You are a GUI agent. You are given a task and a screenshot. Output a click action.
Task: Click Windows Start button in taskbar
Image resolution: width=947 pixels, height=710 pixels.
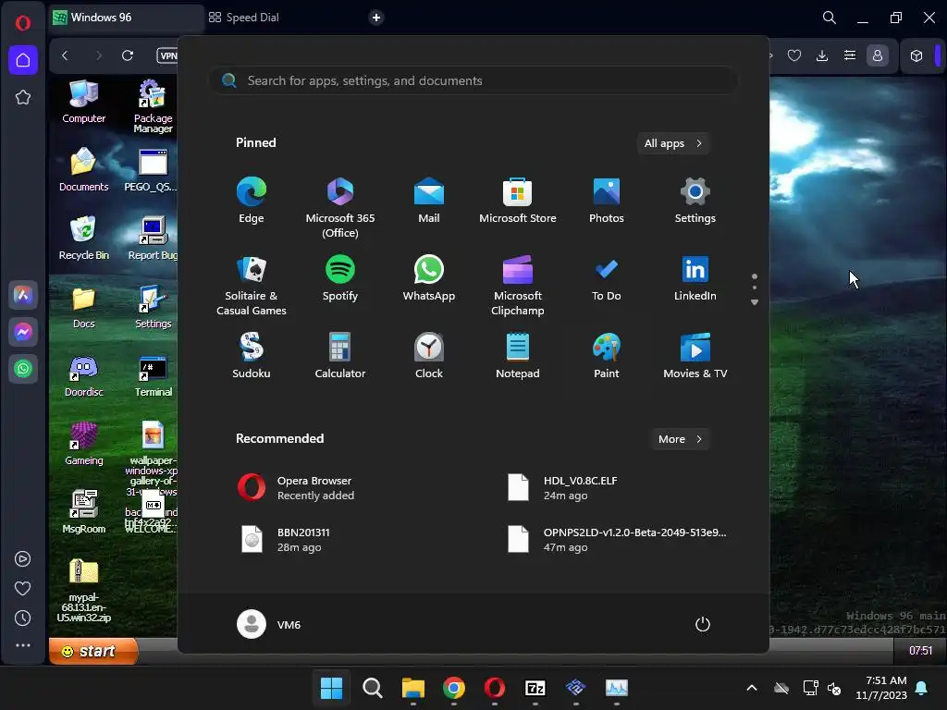[331, 688]
